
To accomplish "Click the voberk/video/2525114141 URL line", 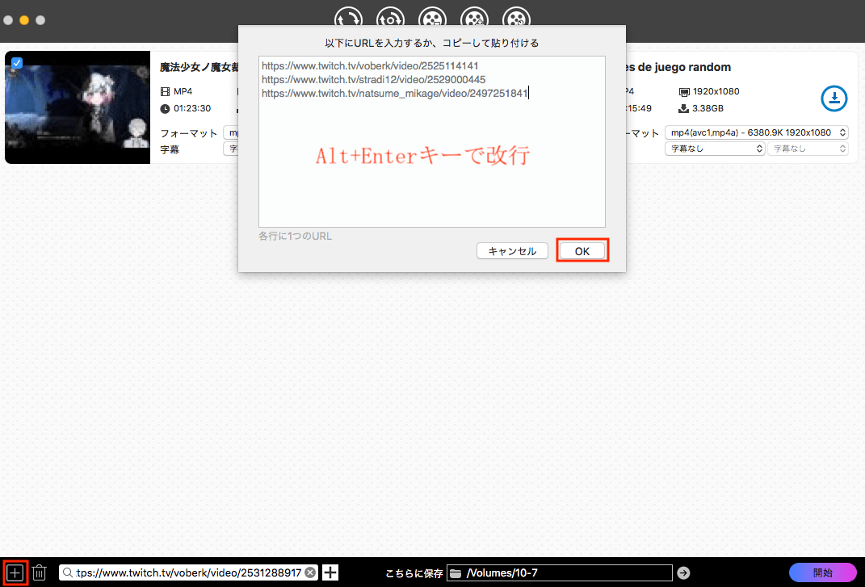I will [x=370, y=65].
